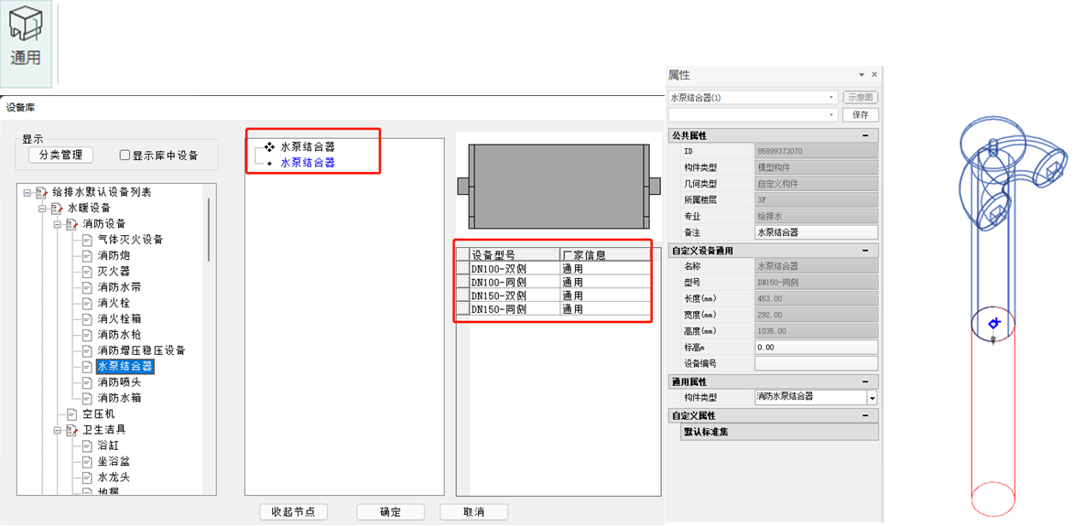Click 保存 button in 属性 panel
This screenshot has width=1074, height=526.
tap(861, 114)
